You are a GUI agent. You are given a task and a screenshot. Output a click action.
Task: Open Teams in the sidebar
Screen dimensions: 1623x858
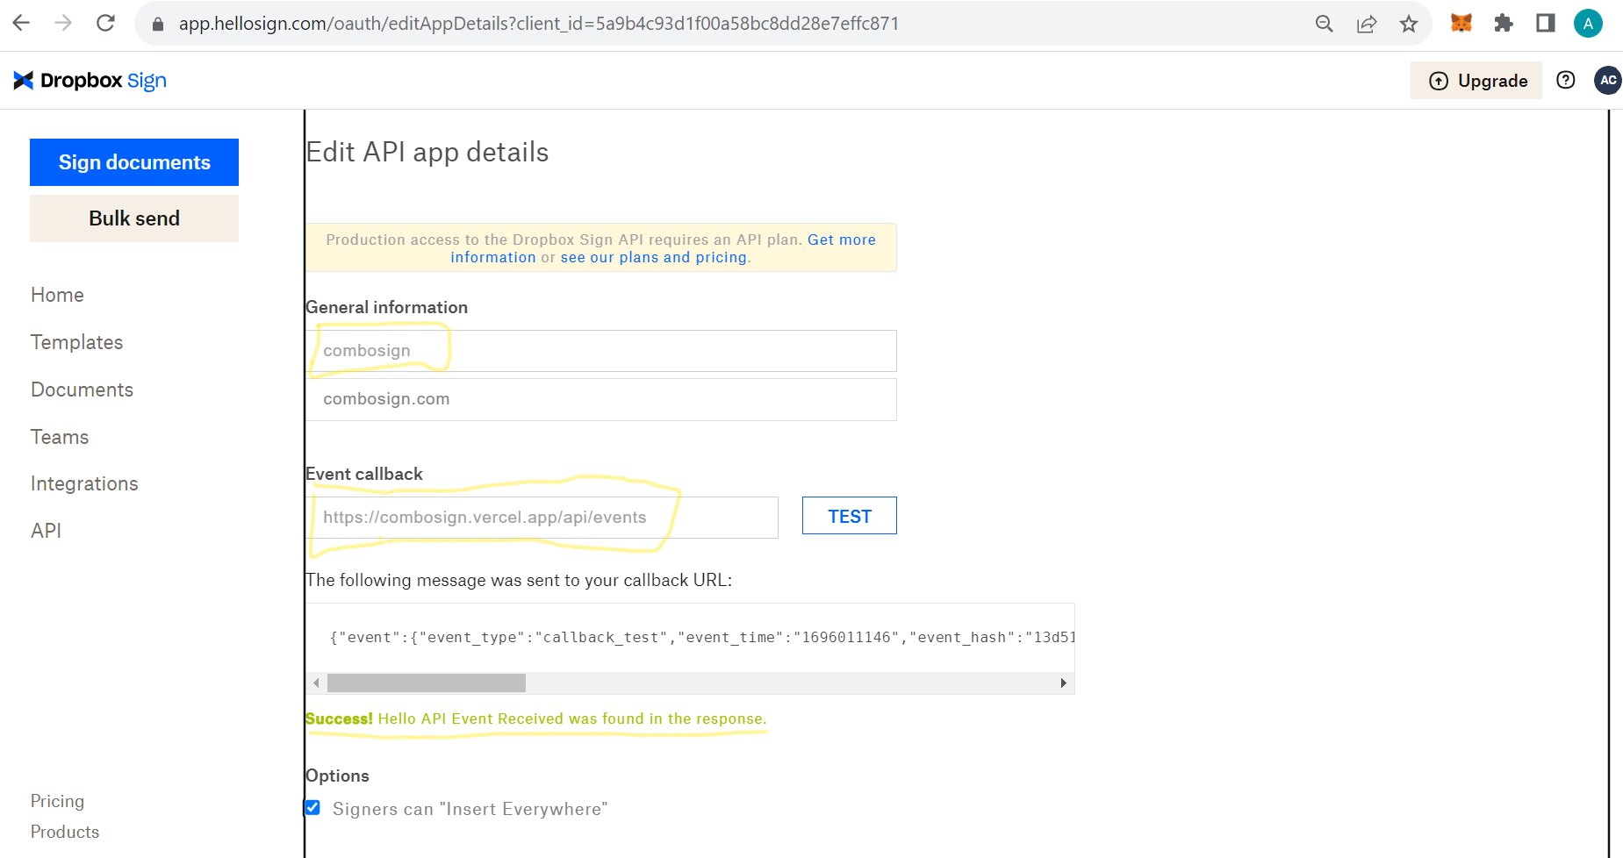[60, 437]
